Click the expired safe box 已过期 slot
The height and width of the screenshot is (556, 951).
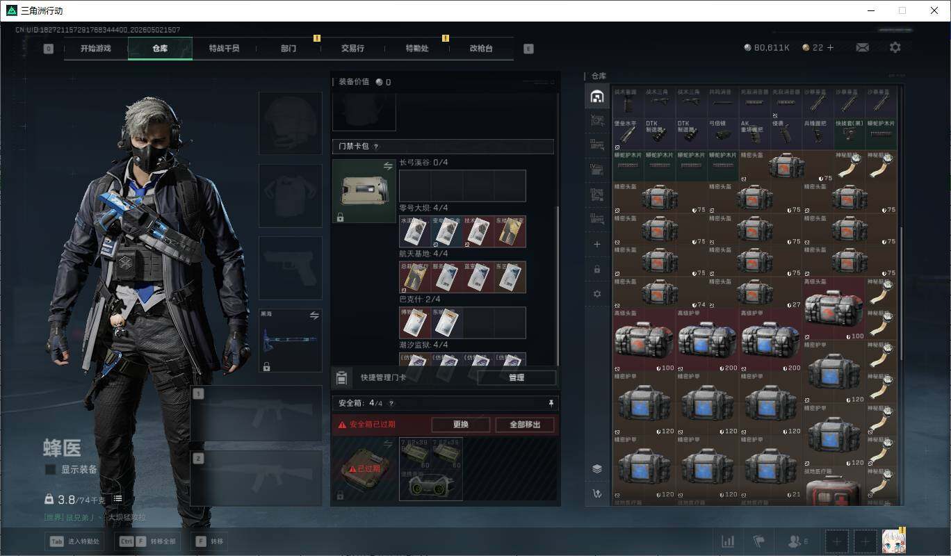click(364, 468)
